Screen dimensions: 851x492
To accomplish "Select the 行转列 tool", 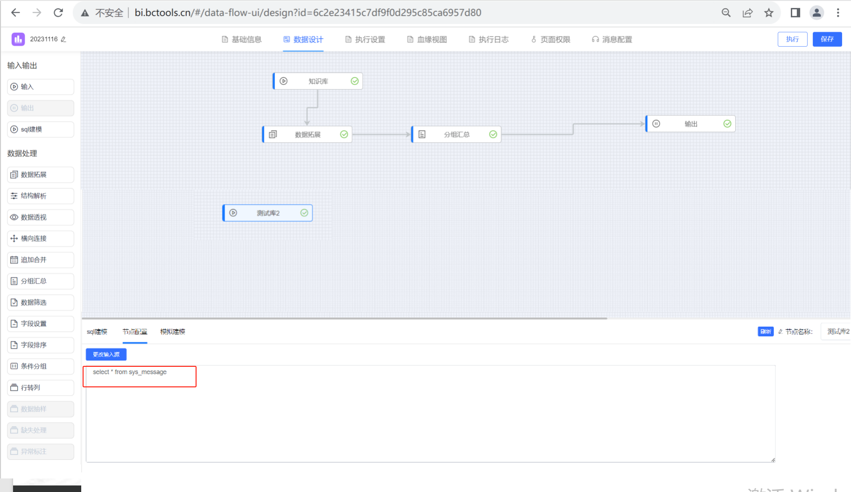I will (40, 387).
